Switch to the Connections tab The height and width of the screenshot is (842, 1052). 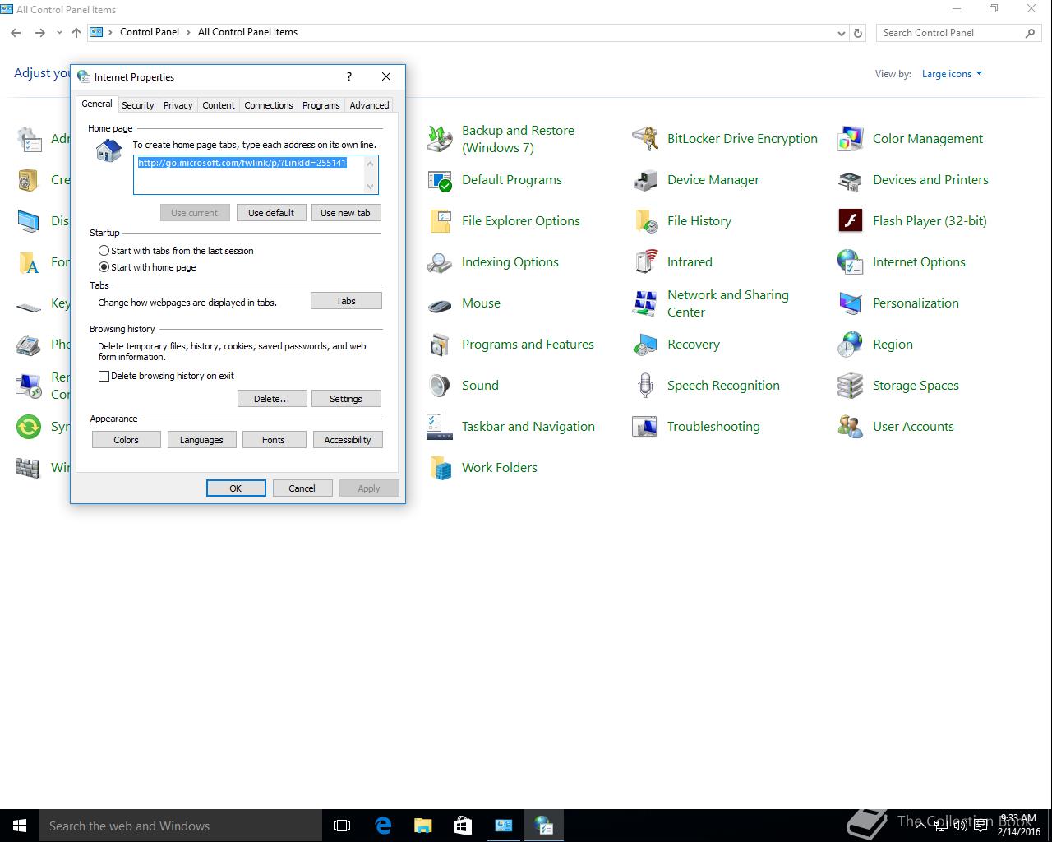coord(269,105)
